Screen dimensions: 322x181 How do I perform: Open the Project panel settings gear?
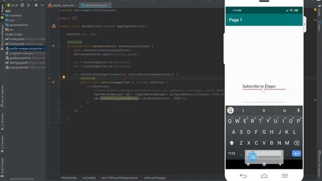pos(36,5)
